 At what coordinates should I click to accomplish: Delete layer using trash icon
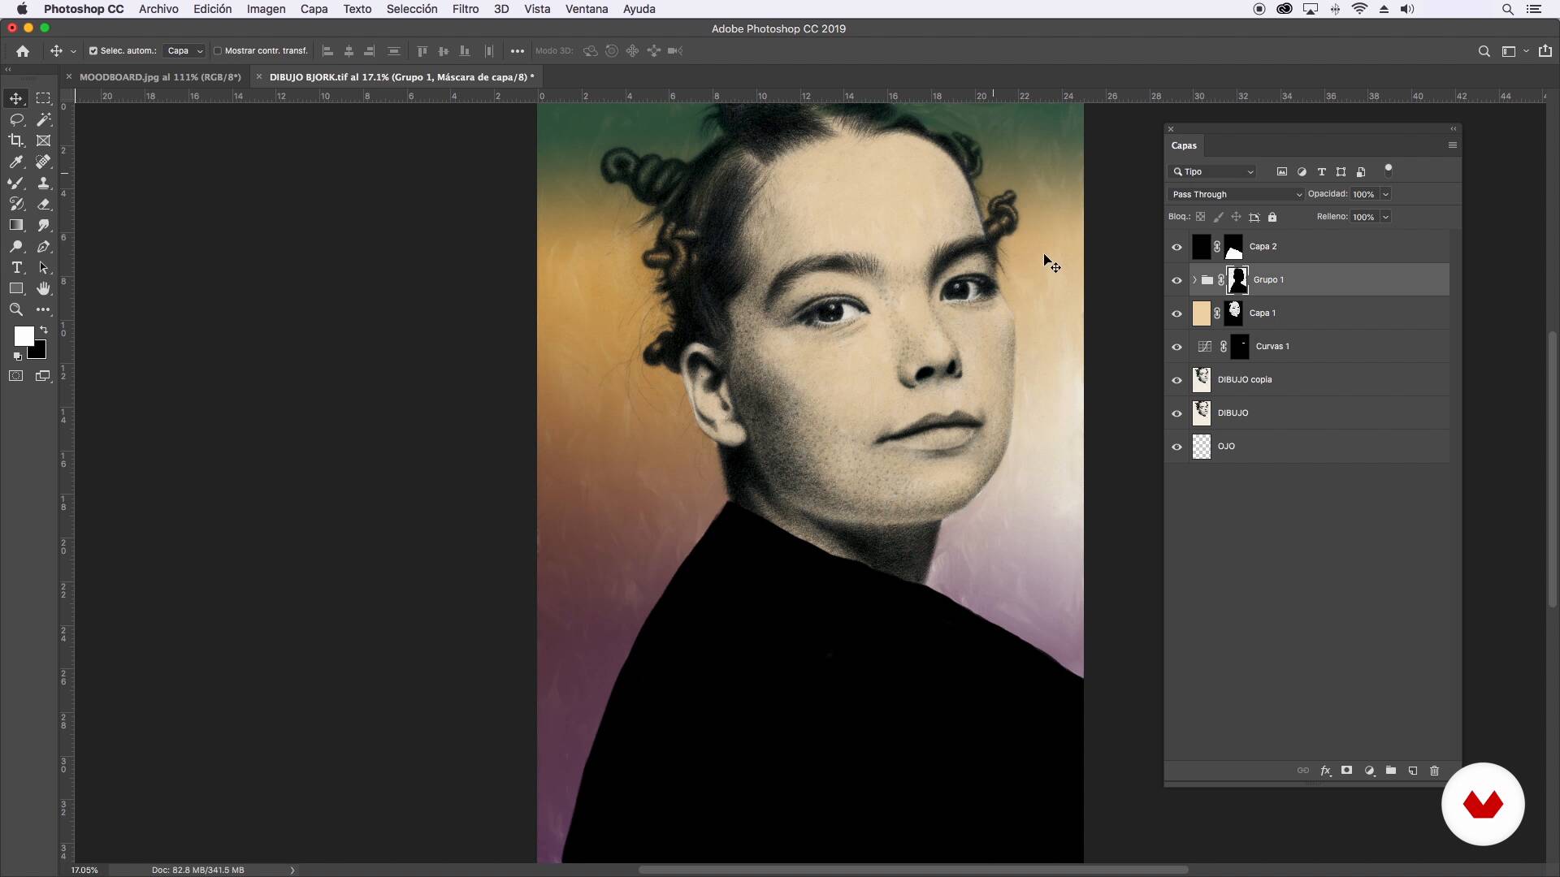point(1434,771)
